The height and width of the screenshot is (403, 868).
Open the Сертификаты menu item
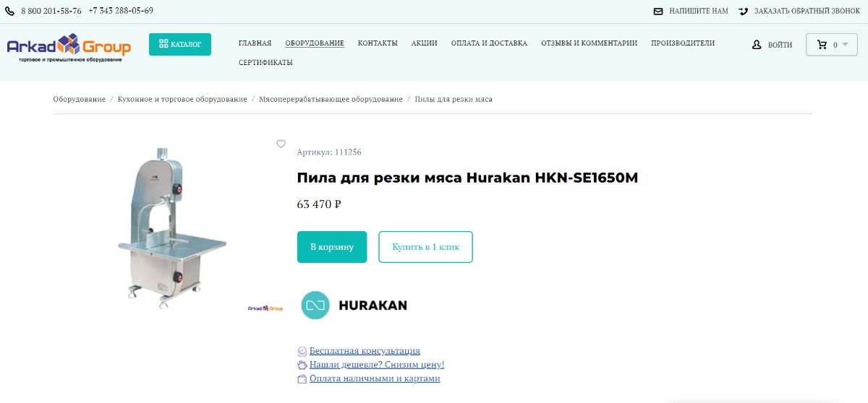pyautogui.click(x=265, y=63)
